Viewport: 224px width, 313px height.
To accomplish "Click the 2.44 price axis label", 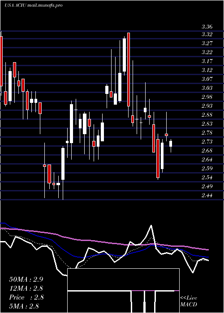I will click(x=207, y=195).
